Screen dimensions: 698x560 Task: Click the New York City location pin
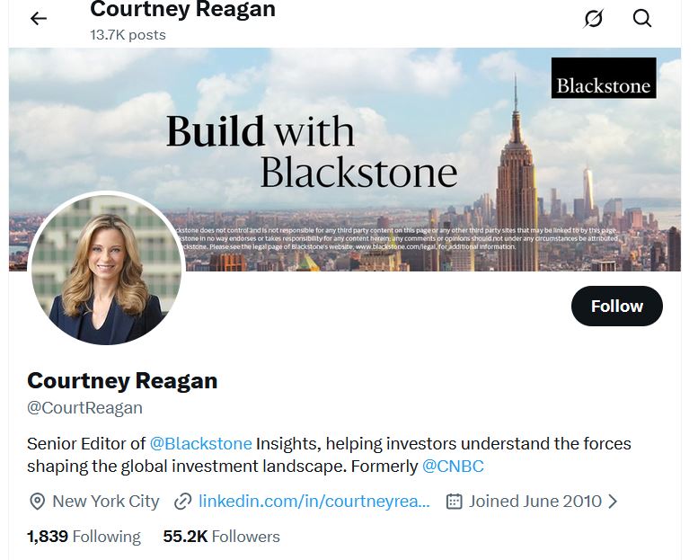[x=37, y=502]
